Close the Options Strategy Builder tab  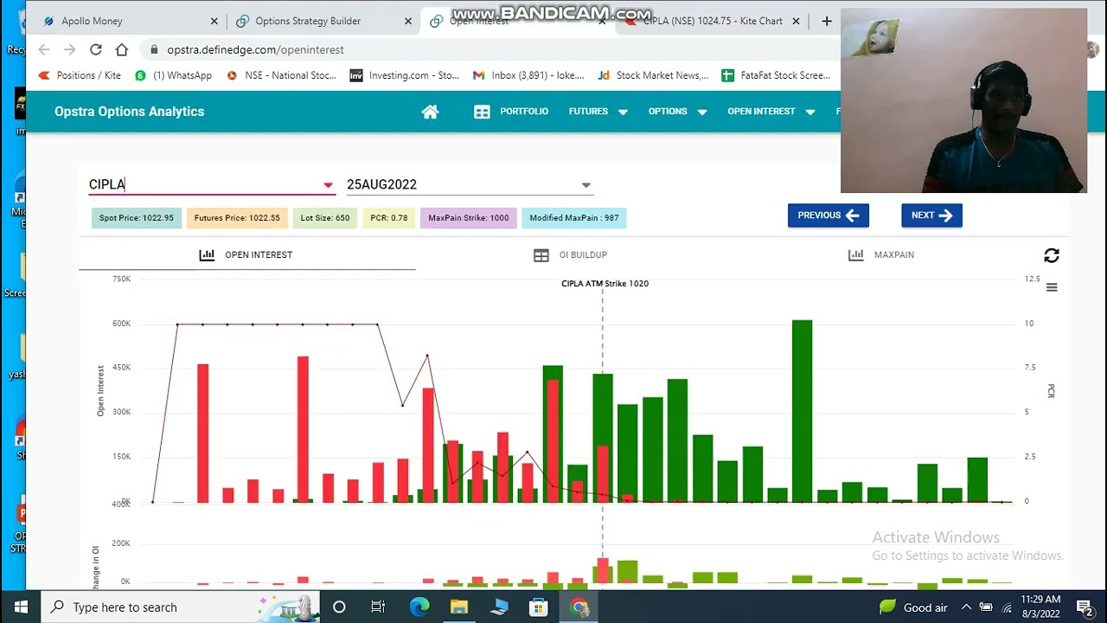pyautogui.click(x=409, y=21)
